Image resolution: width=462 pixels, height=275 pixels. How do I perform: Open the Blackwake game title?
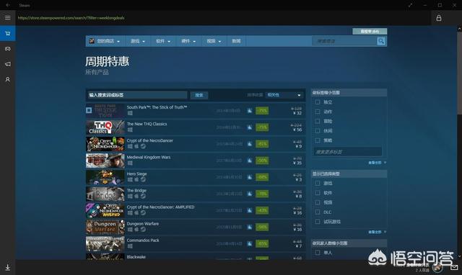click(x=136, y=257)
